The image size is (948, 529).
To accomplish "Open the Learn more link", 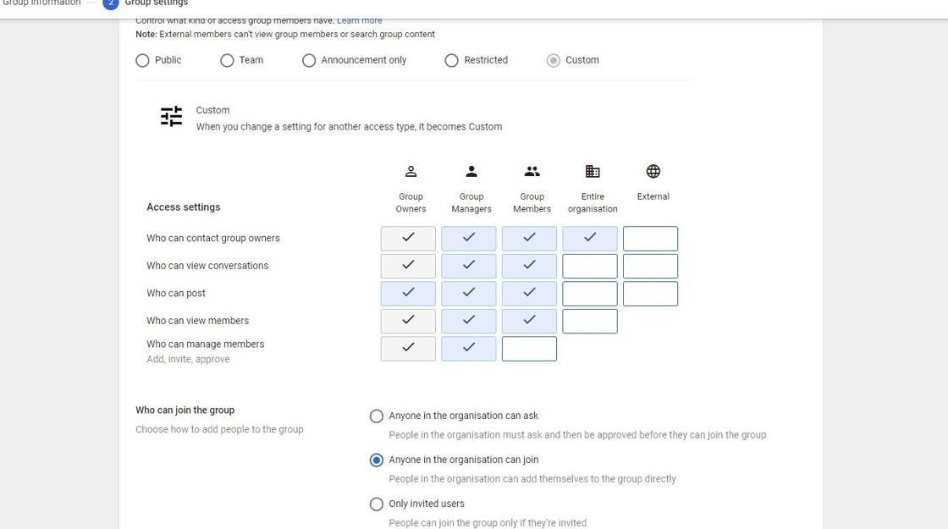I will 359,20.
